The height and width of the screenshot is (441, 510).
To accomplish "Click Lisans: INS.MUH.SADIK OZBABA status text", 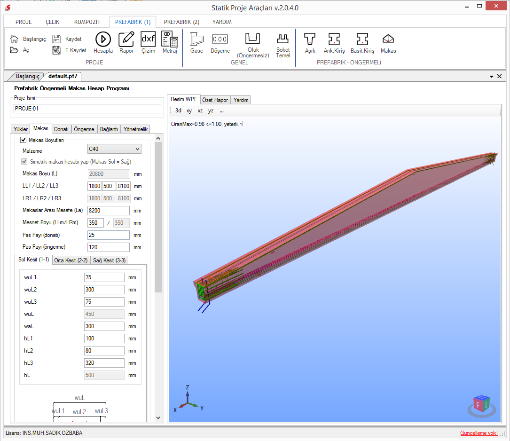I will click(x=44, y=433).
